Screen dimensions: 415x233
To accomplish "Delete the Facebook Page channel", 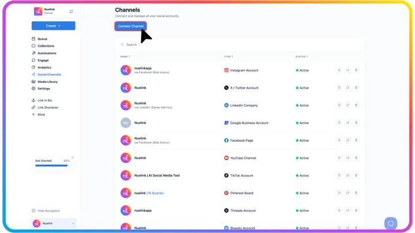I will [356, 140].
